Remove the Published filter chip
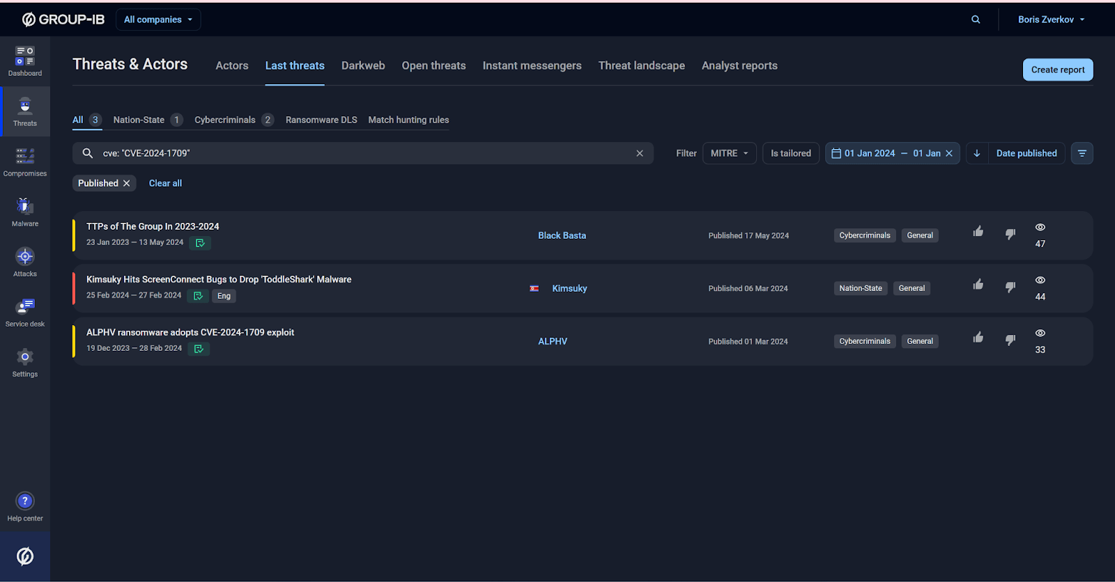This screenshot has width=1115, height=582. 126,183
